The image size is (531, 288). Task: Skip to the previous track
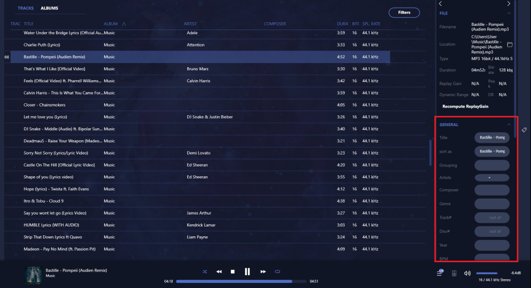click(219, 271)
